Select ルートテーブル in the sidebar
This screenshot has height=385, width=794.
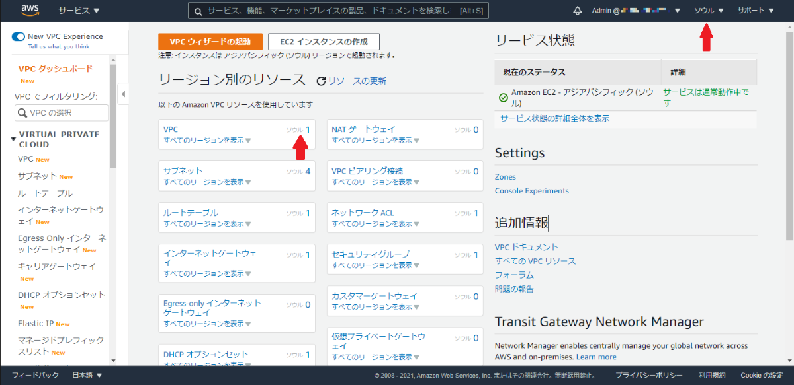(45, 193)
